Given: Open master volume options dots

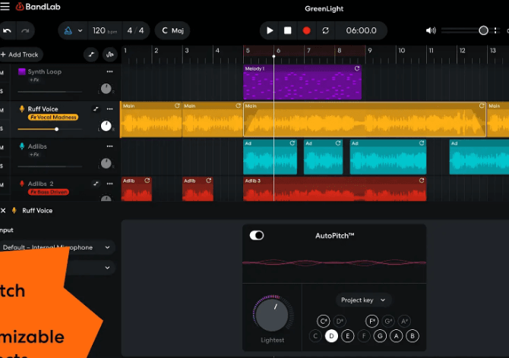Looking at the screenshot, I should pyautogui.click(x=495, y=30).
